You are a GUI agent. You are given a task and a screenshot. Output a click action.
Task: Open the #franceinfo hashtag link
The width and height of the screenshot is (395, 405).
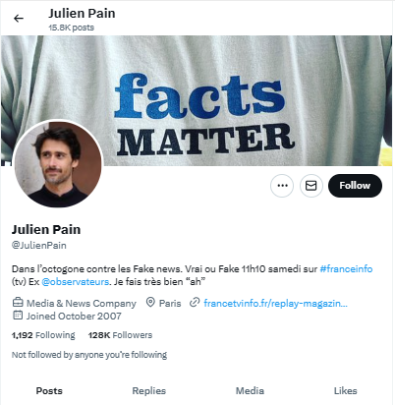(x=346, y=269)
